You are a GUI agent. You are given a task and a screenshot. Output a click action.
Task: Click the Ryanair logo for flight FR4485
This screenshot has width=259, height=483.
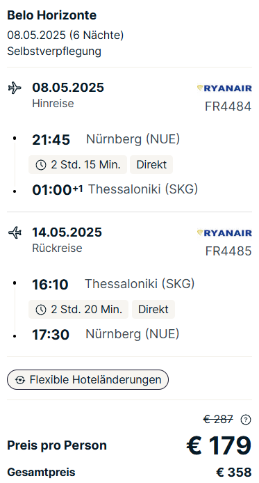(224, 233)
